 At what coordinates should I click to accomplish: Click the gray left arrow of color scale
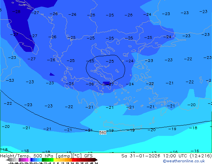click(8, 160)
